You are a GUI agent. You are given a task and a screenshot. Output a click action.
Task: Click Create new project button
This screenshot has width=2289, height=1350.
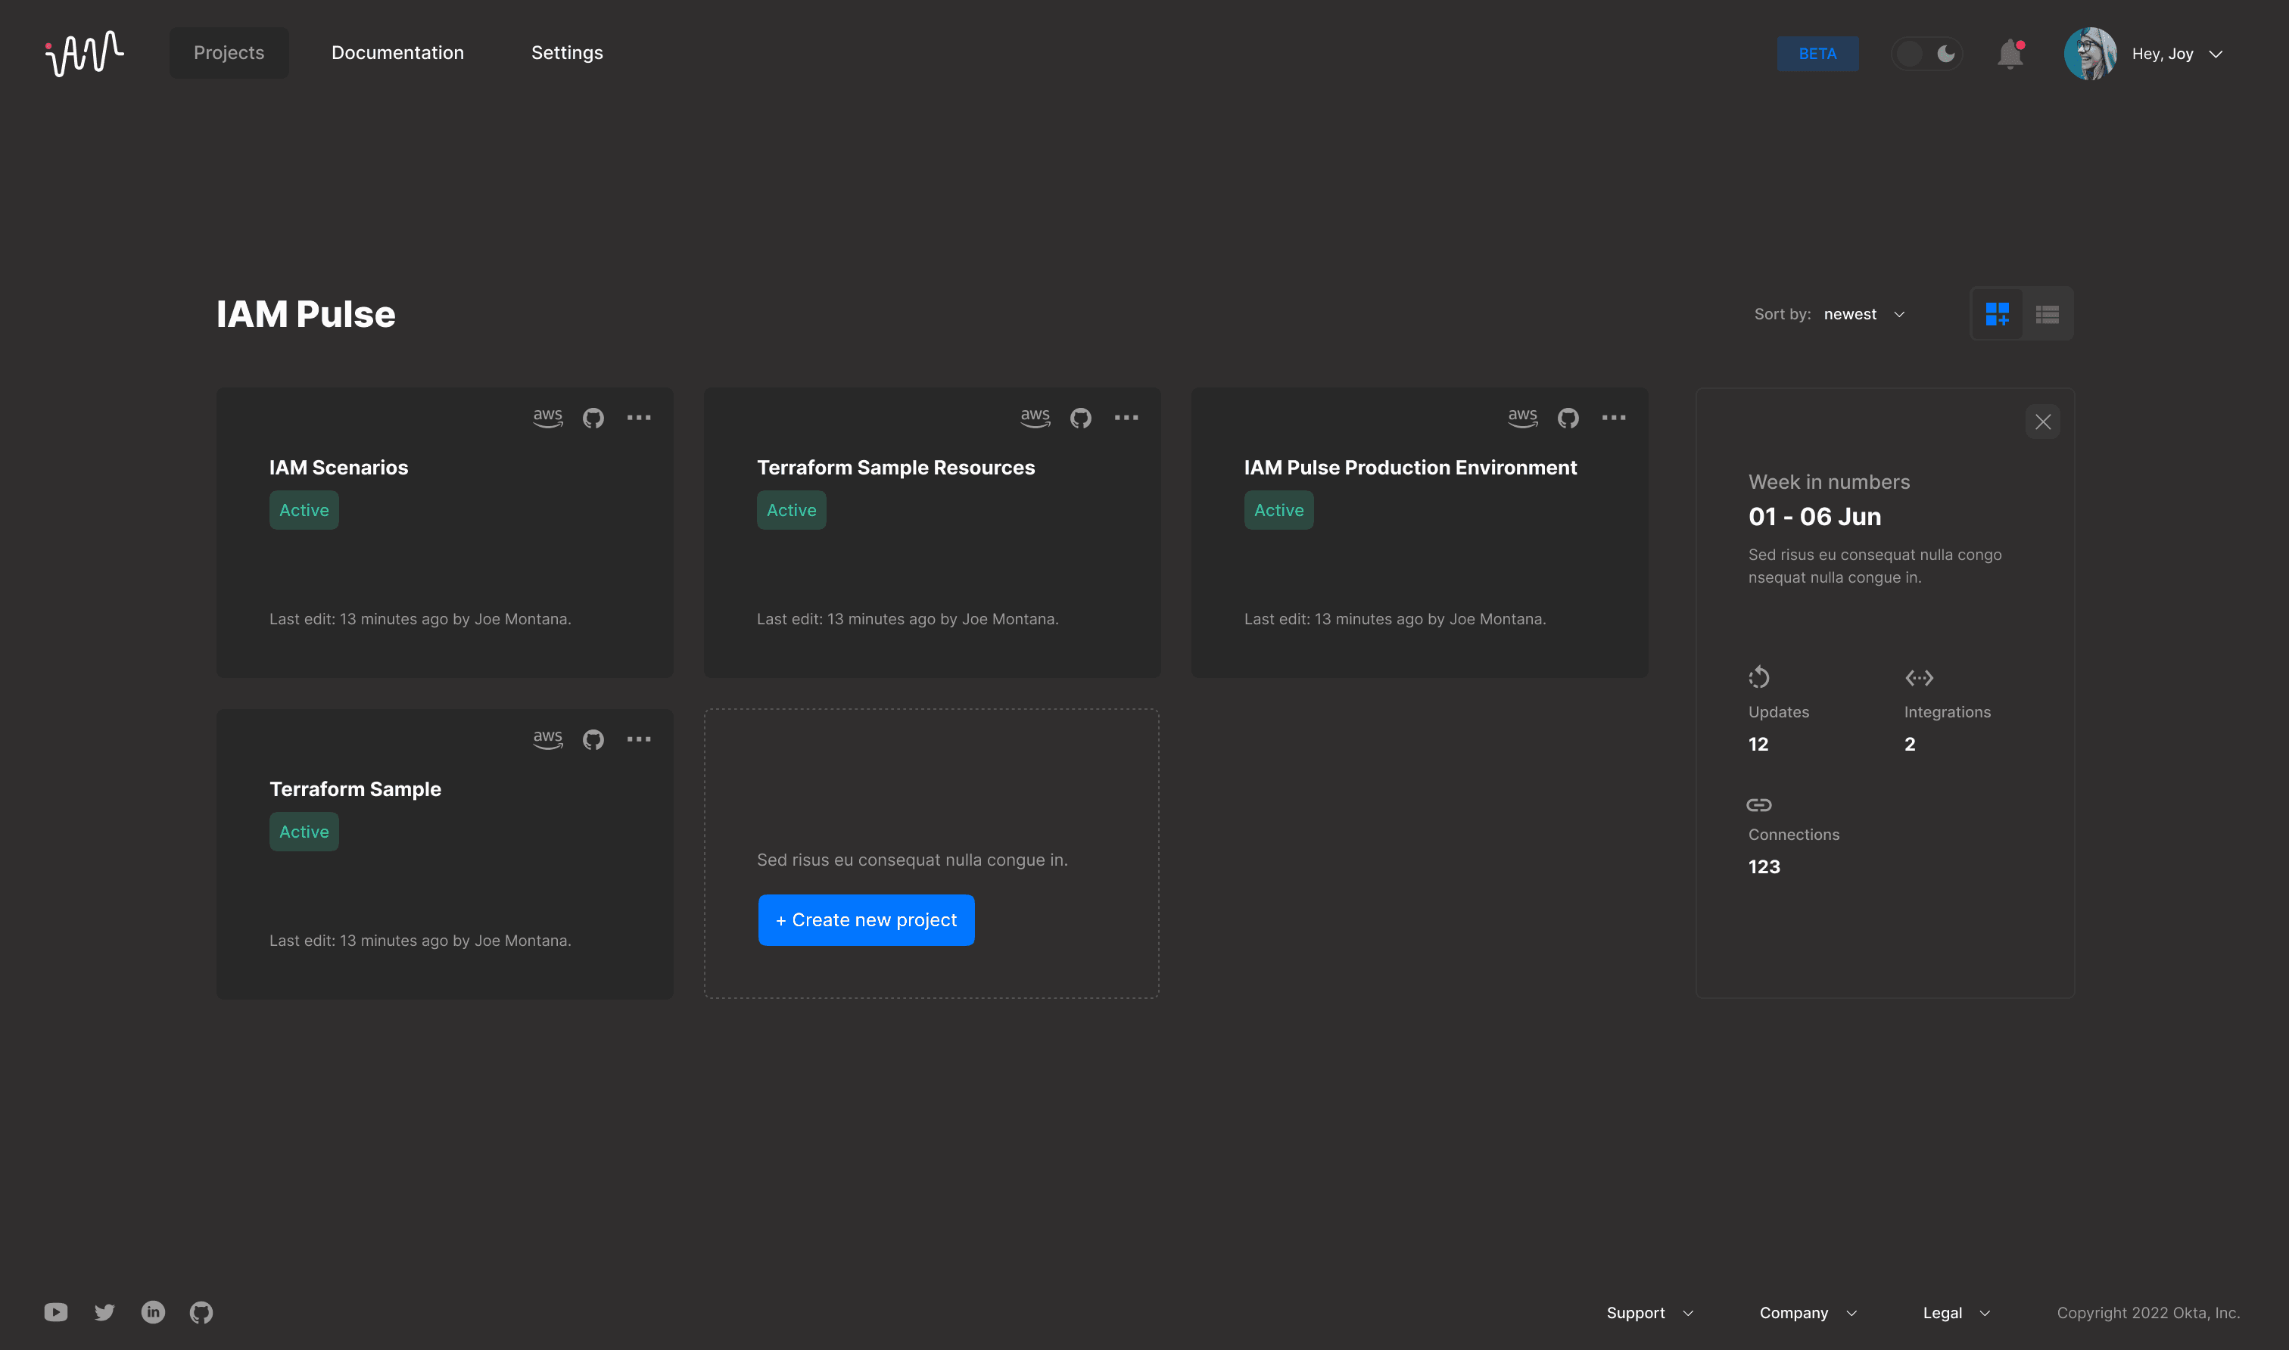(866, 919)
